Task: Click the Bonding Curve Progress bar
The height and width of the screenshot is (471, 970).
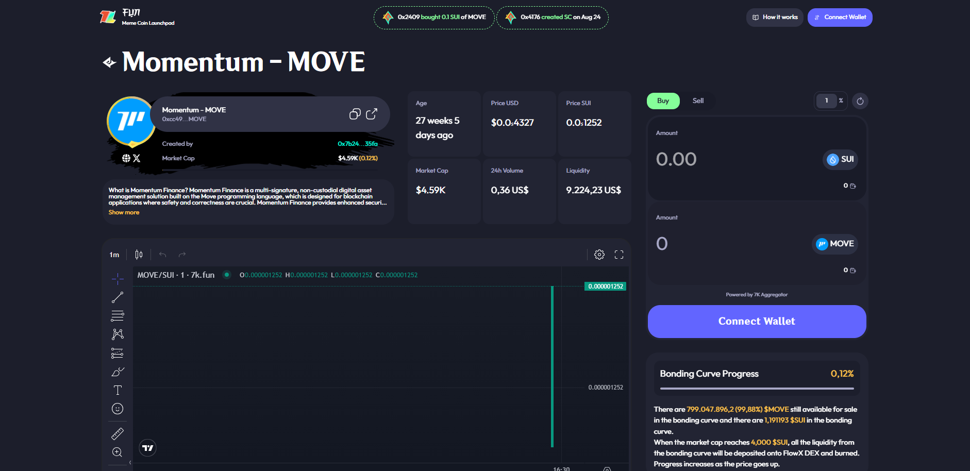Action: point(757,388)
